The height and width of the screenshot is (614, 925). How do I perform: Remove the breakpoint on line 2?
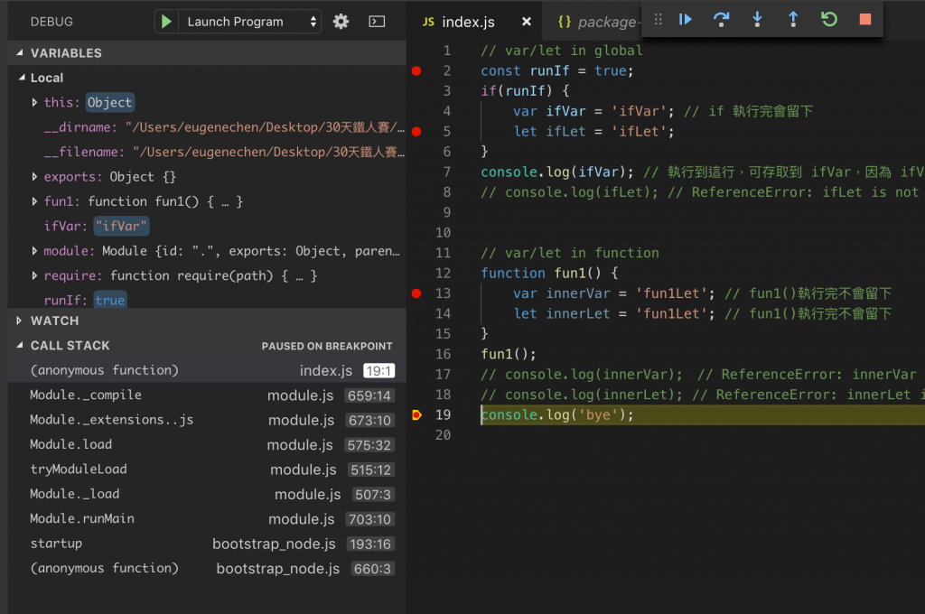pyautogui.click(x=416, y=70)
